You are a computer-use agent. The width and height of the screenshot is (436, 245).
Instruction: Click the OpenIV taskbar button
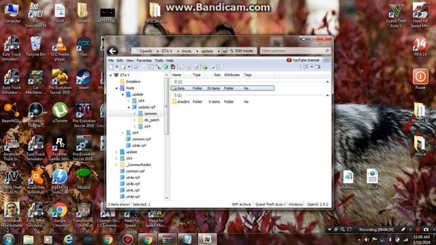207,239
